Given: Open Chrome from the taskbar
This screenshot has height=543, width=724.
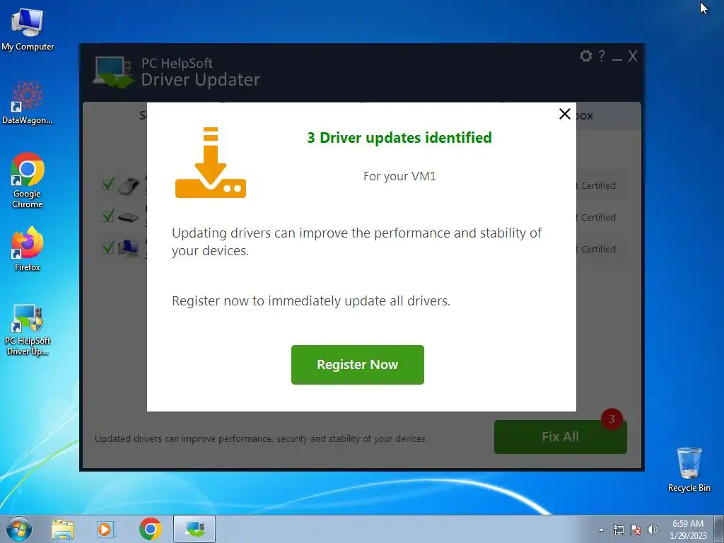Looking at the screenshot, I should (150, 529).
